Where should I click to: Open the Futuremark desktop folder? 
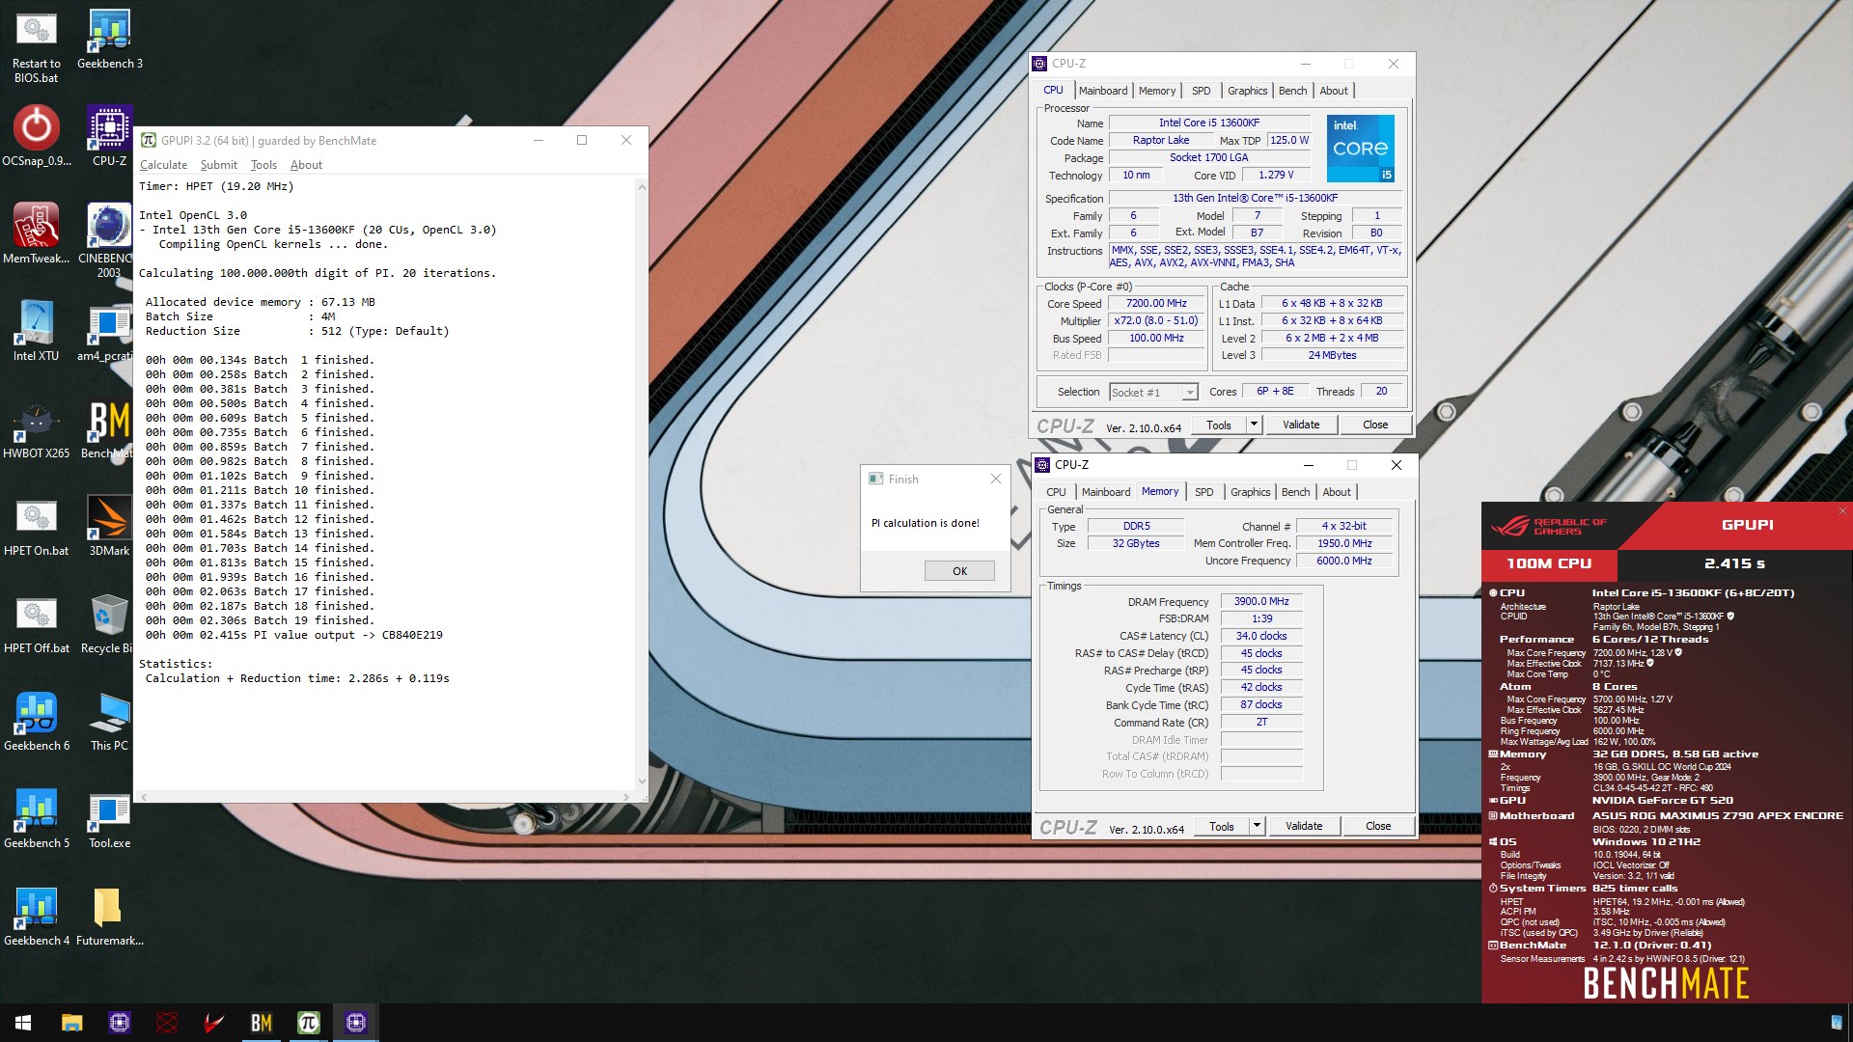109,917
